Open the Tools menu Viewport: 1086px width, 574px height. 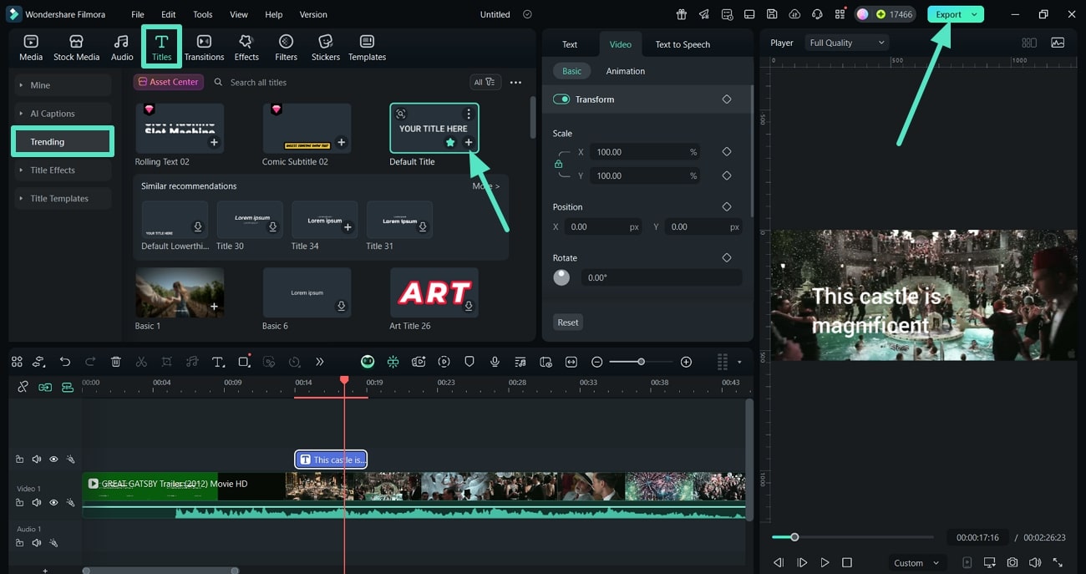pos(203,14)
